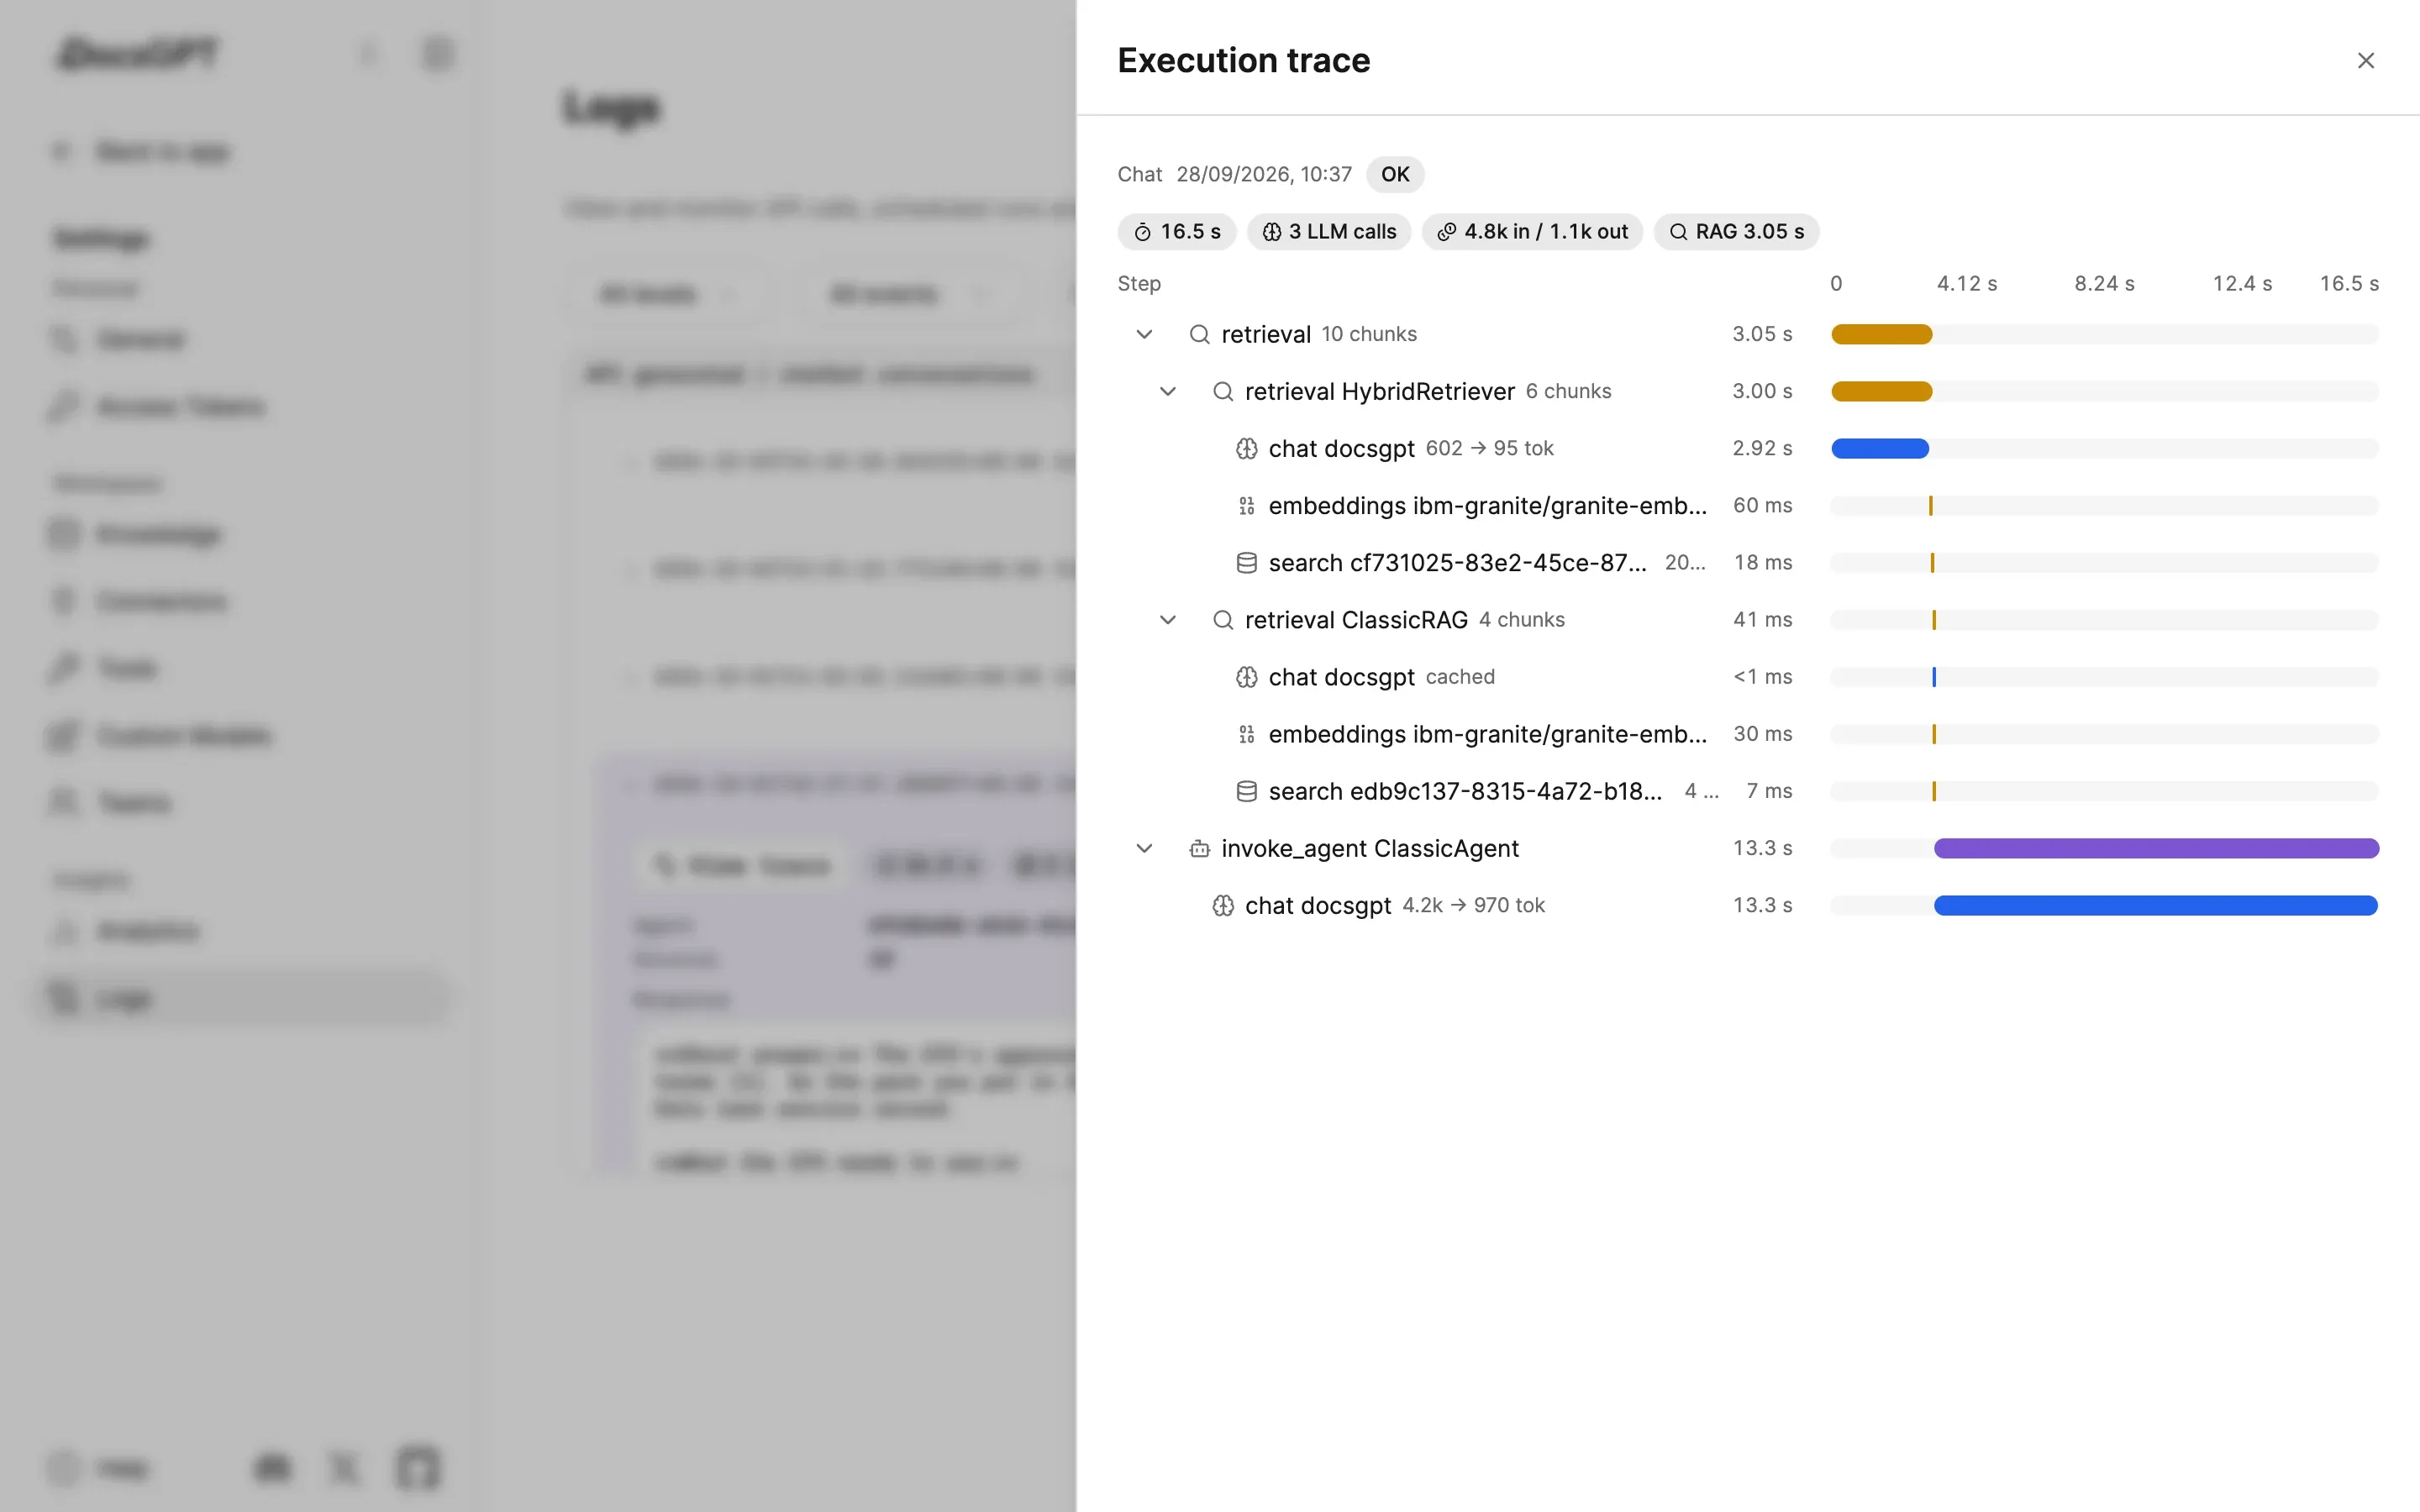Collapse the top-level retrieval 10 chunks step
The image size is (2420, 1512).
click(1144, 334)
